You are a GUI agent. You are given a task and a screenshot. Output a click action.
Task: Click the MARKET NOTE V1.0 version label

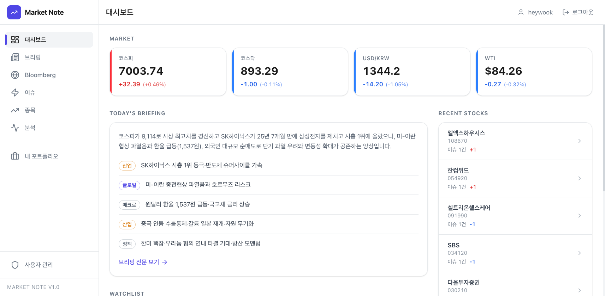pyautogui.click(x=33, y=287)
